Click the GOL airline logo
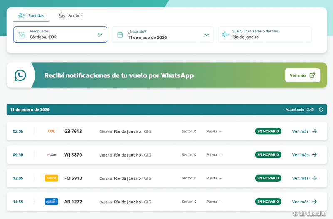Image resolution: width=333 pixels, height=219 pixels. pyautogui.click(x=51, y=132)
